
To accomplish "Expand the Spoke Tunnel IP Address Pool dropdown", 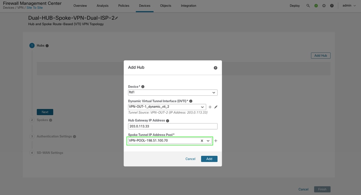I will tap(208, 141).
